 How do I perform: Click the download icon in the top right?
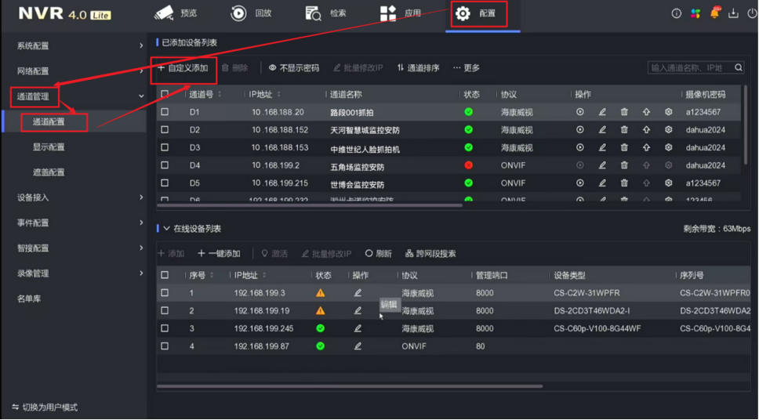click(733, 13)
